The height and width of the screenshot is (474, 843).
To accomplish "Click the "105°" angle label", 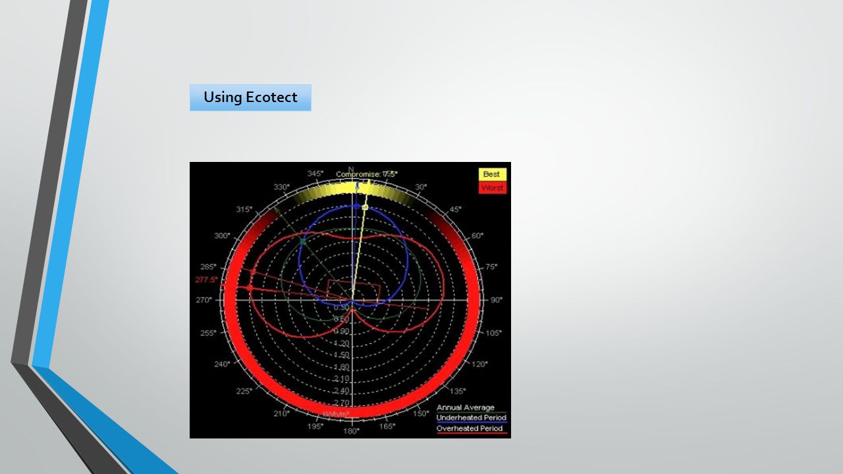I will [493, 333].
